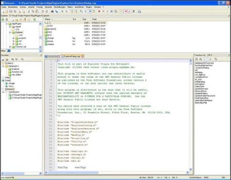Click the Open file toolbar icon
Image resolution: width=231 pixels, height=180 pixels.
click(x=7, y=11)
